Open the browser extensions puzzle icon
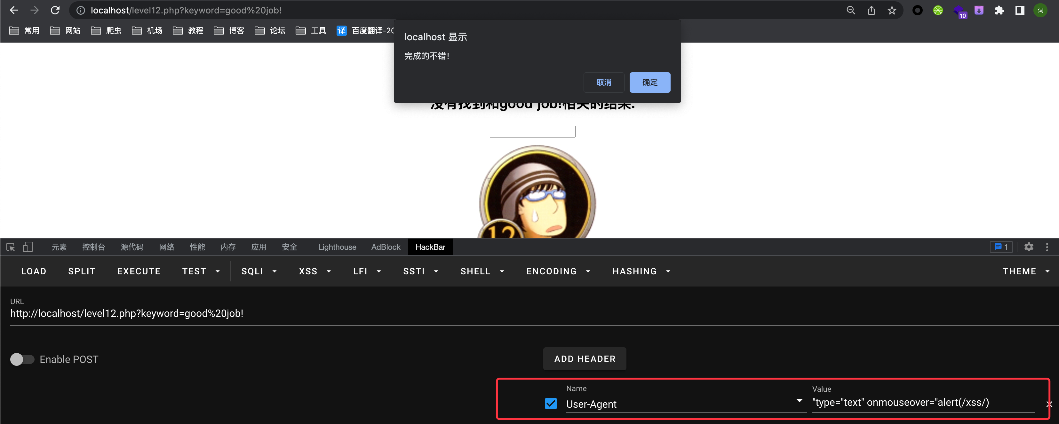The height and width of the screenshot is (424, 1059). pyautogui.click(x=999, y=10)
